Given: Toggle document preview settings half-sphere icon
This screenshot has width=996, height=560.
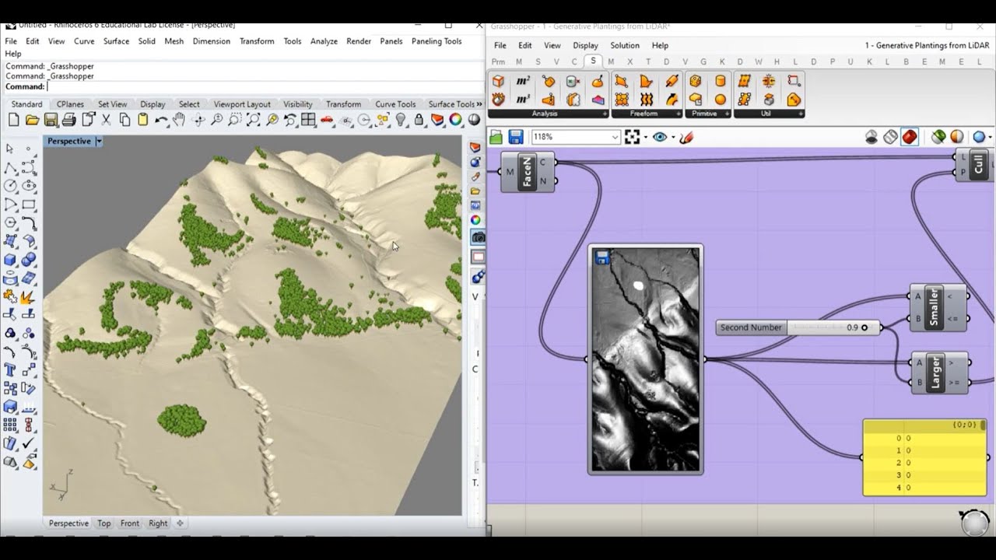Looking at the screenshot, I should point(956,137).
